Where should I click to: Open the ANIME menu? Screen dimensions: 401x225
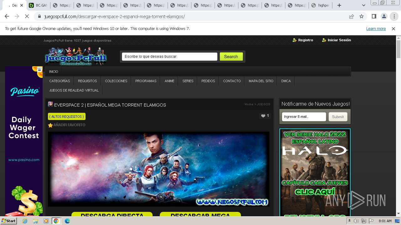click(x=169, y=81)
